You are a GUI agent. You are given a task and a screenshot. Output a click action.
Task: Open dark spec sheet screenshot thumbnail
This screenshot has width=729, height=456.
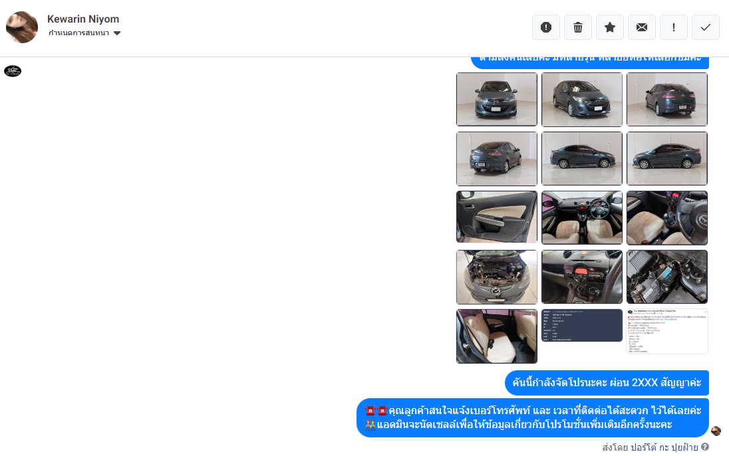[581, 326]
